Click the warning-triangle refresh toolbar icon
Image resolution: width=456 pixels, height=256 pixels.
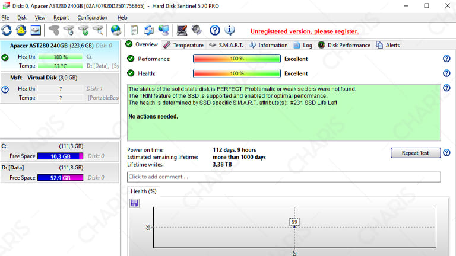tap(21, 30)
